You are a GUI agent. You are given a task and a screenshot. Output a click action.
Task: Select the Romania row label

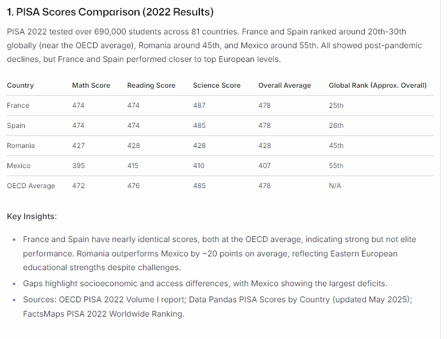21,146
